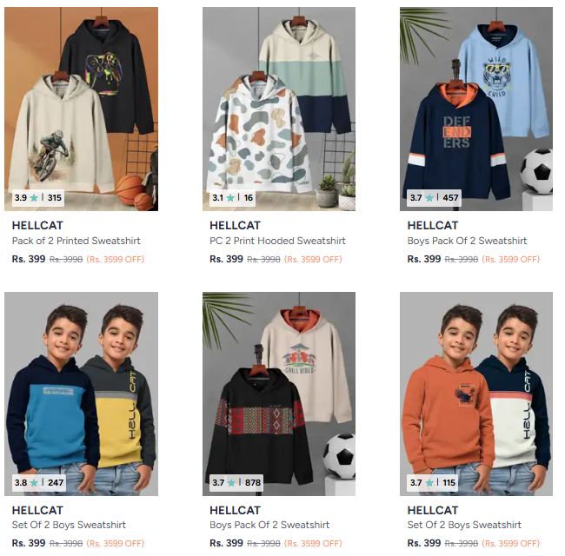Click the 3.7 star rating with 457 reviews
This screenshot has width=565, height=556.
(x=435, y=198)
